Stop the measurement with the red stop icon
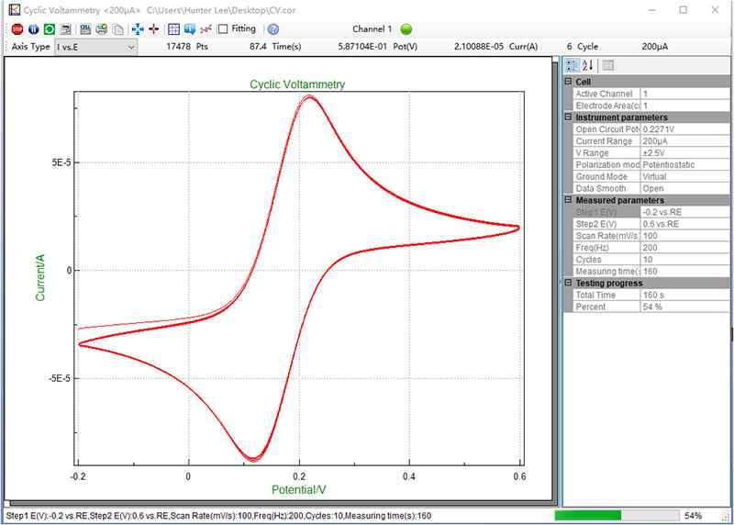The width and height of the screenshot is (734, 525). pos(17,29)
